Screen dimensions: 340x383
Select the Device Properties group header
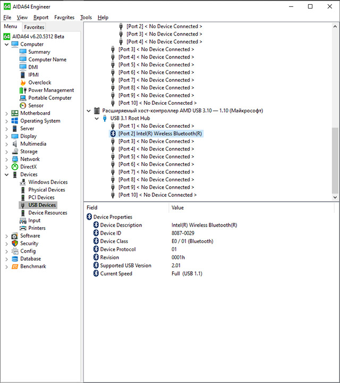pos(113,217)
